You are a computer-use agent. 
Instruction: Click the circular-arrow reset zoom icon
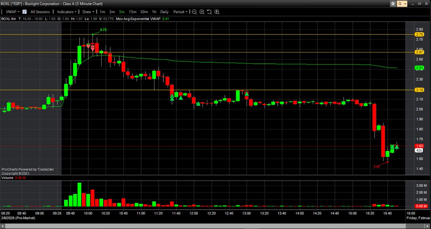pyautogui.click(x=209, y=12)
